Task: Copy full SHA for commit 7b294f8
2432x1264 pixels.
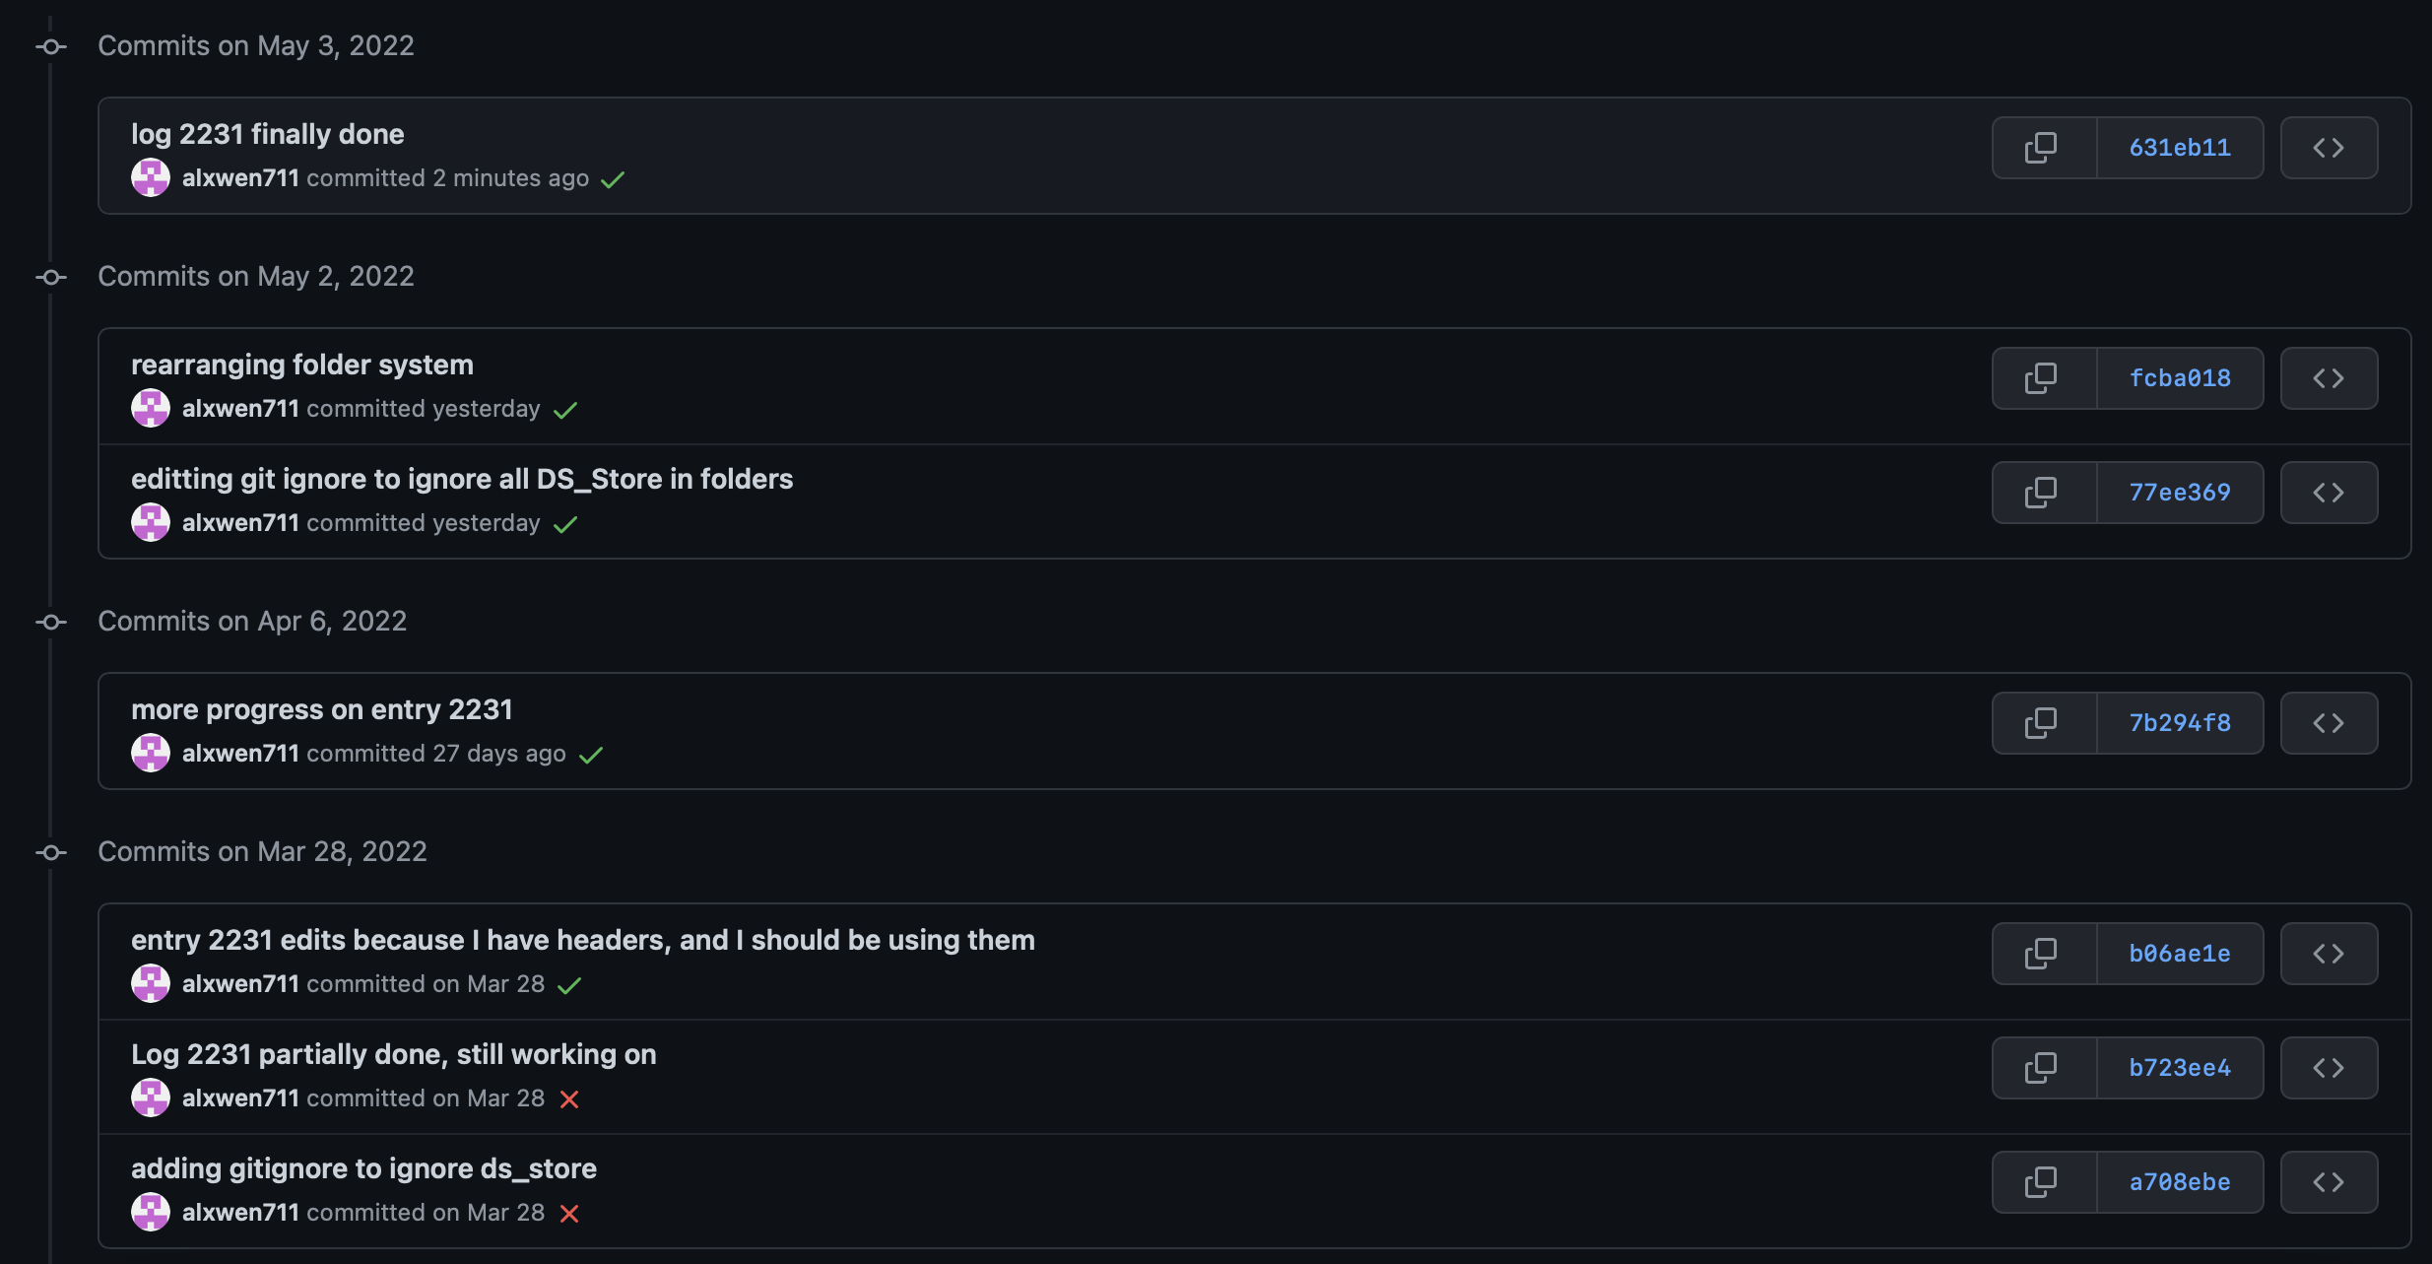Action: click(2042, 723)
